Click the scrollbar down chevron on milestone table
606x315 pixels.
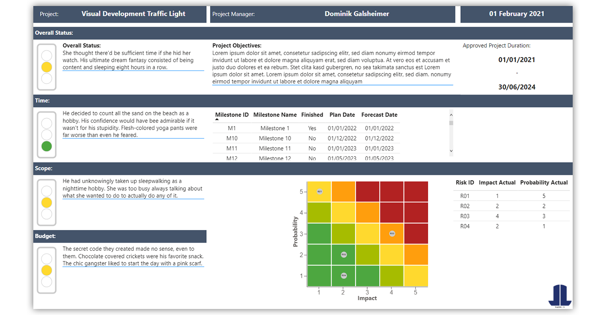click(x=451, y=151)
